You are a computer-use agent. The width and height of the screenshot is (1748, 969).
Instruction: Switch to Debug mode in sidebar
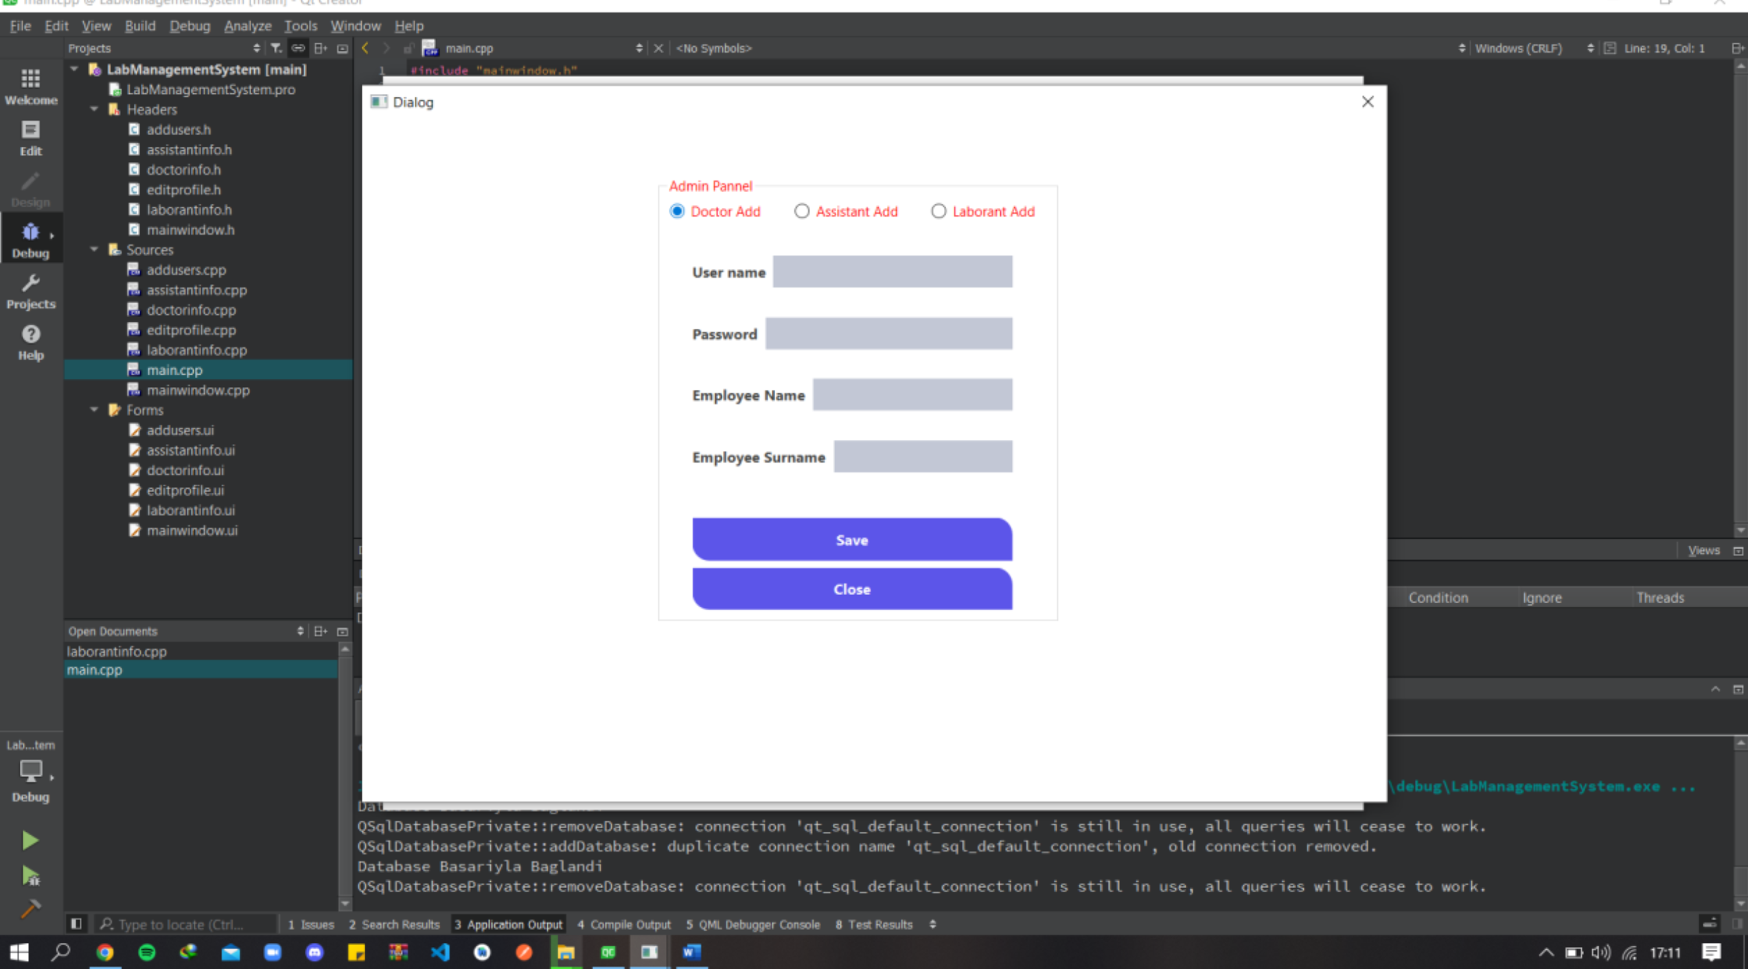coord(30,240)
